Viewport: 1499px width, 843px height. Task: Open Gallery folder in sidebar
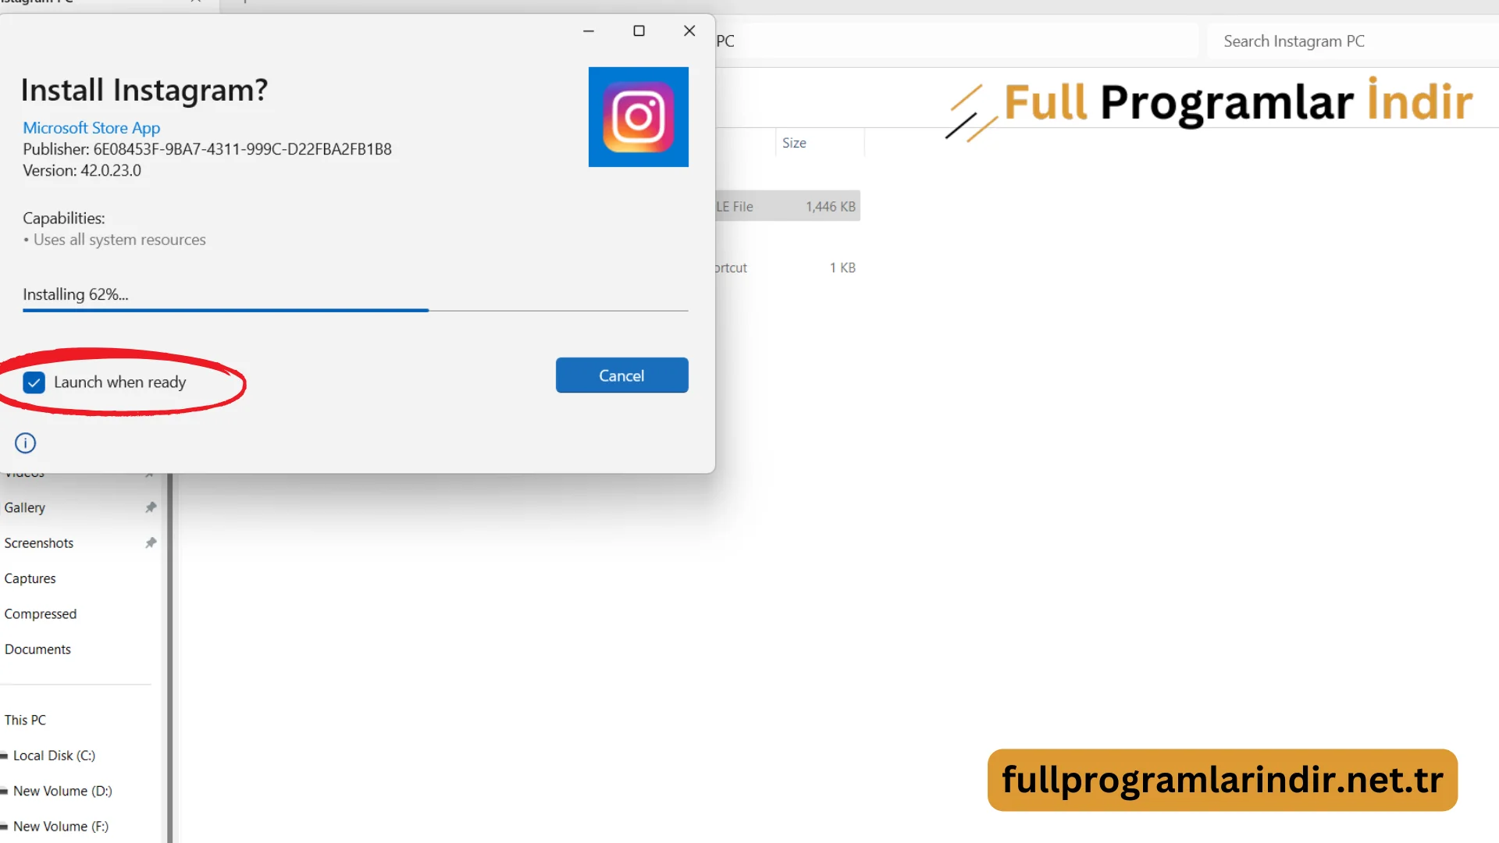click(x=23, y=507)
